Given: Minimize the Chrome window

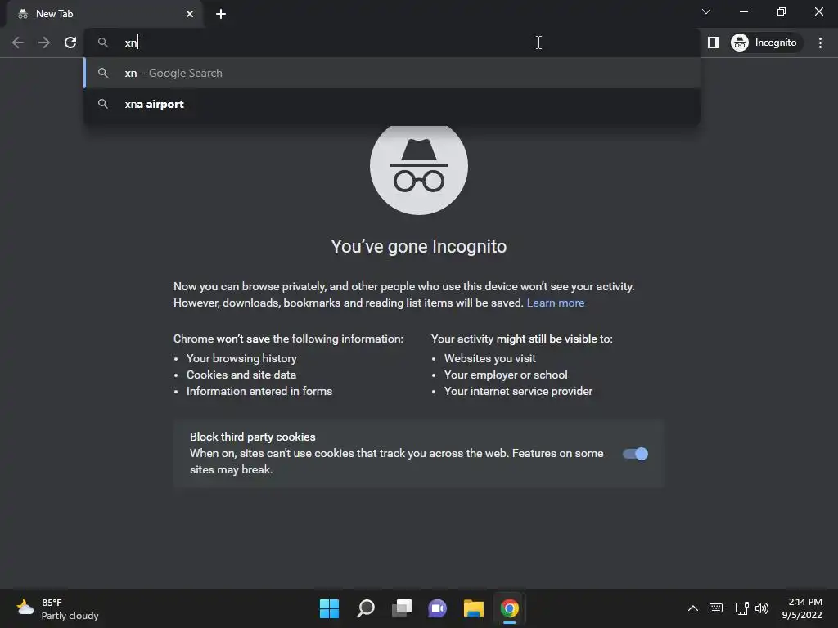Looking at the screenshot, I should click(743, 11).
